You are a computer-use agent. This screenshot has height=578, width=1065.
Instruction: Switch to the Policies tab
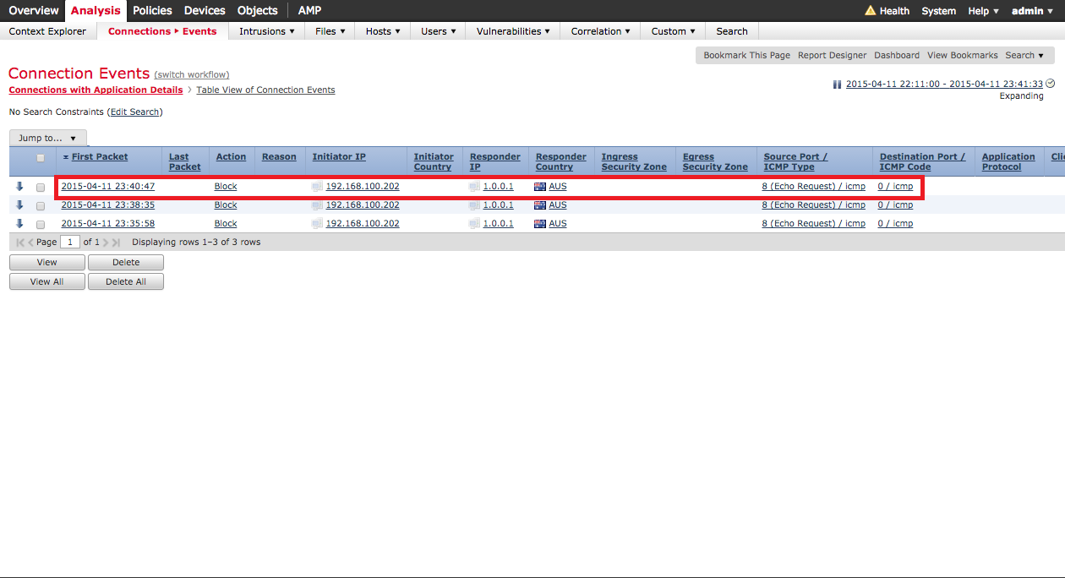coord(152,11)
